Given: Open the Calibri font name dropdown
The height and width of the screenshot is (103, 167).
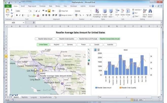Looking at the screenshot, I should point(28,11).
